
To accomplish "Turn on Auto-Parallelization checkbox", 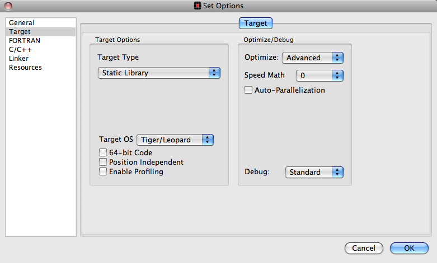I will [248, 90].
